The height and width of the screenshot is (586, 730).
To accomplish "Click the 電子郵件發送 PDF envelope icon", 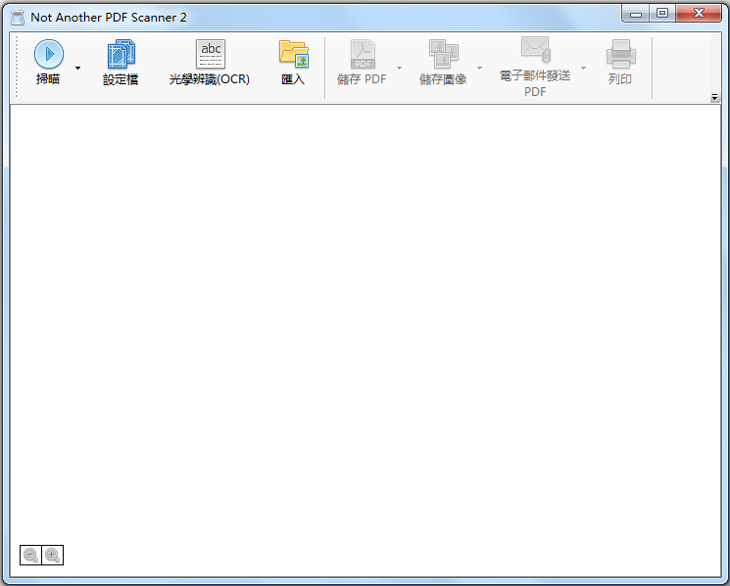I will tap(535, 49).
